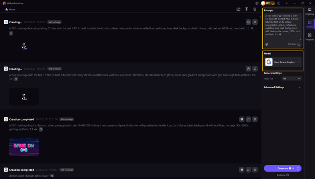The image size is (315, 179).
Task: Copy the clothes-color-changer prompt text
Action: pos(51,175)
